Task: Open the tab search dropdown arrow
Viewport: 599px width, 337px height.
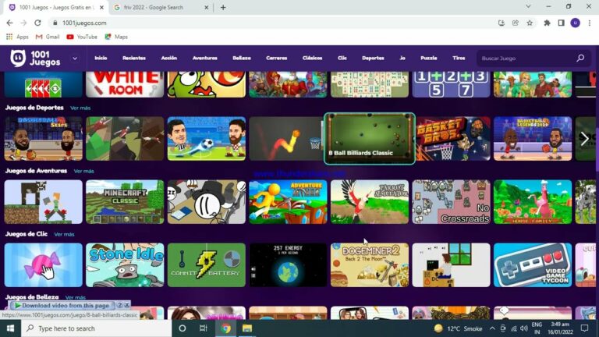Action: (x=528, y=6)
